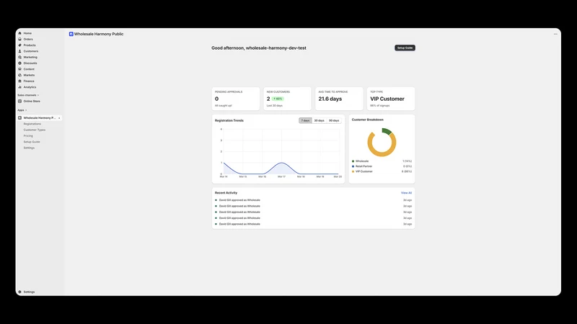Click the New Customers card
The image size is (577, 324).
point(287,99)
